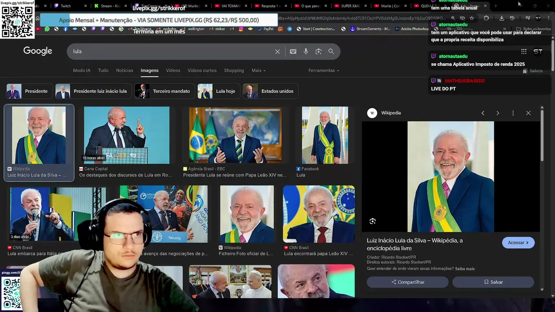Show next image in preview panel
Image resolution: width=555 pixels, height=312 pixels.
pos(498,113)
